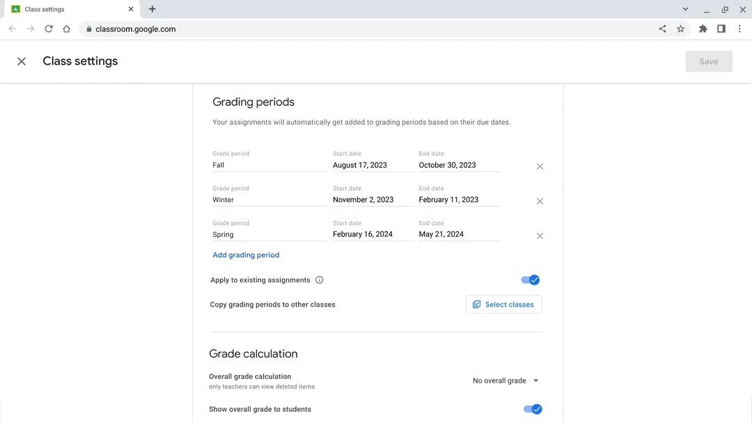This screenshot has width=752, height=423.
Task: Remove the Spring grading period
Action: click(x=540, y=236)
